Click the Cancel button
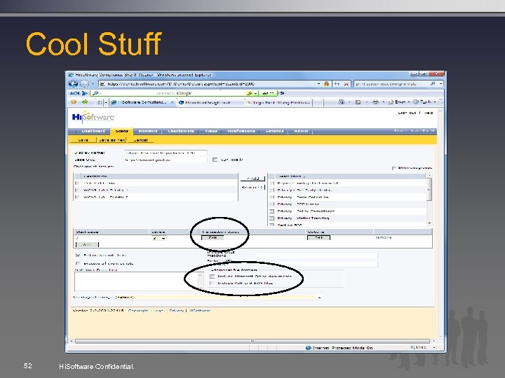505x378 pixels. point(140,140)
